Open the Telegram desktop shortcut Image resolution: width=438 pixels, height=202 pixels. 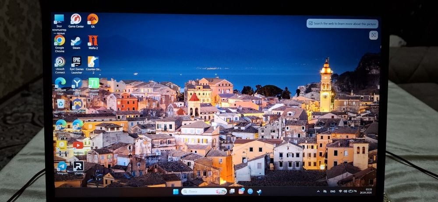(62, 168)
